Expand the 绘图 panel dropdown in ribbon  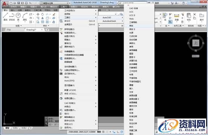pyautogui.click(x=18, y=25)
